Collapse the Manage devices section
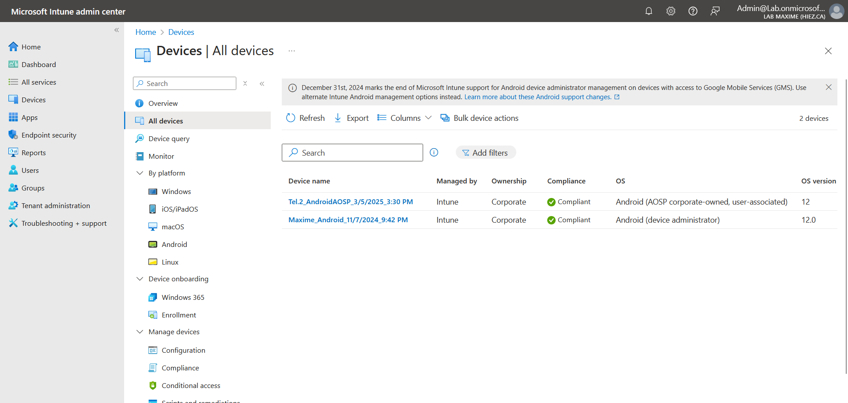 coord(140,332)
